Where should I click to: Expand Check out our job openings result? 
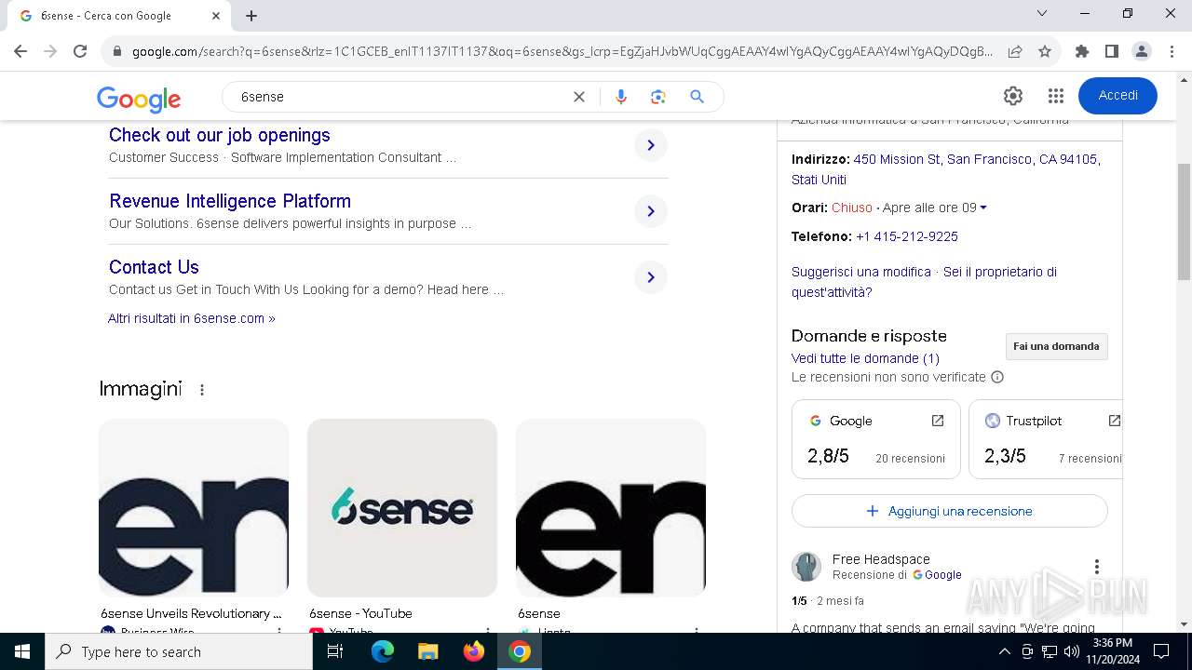(x=651, y=145)
